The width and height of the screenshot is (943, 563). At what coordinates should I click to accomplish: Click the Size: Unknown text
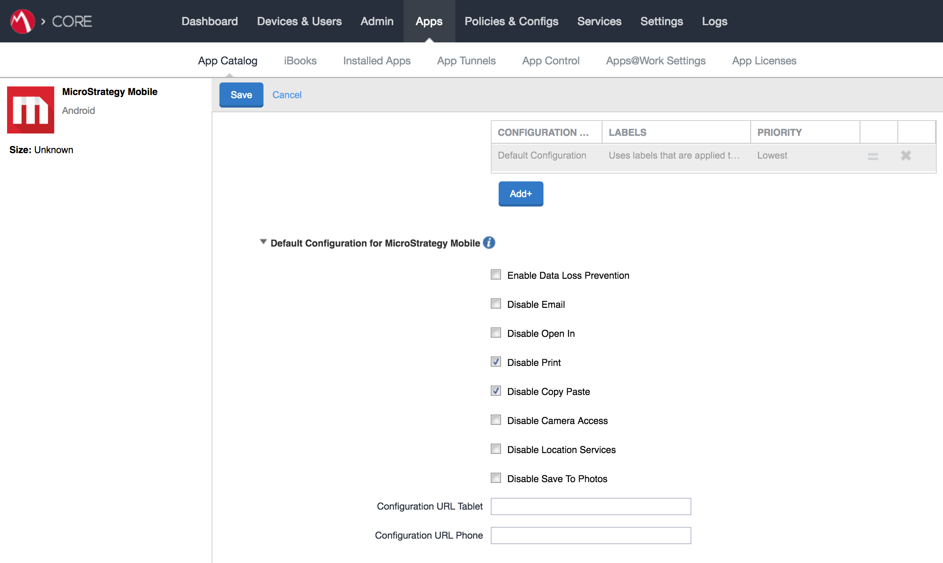pyautogui.click(x=41, y=150)
